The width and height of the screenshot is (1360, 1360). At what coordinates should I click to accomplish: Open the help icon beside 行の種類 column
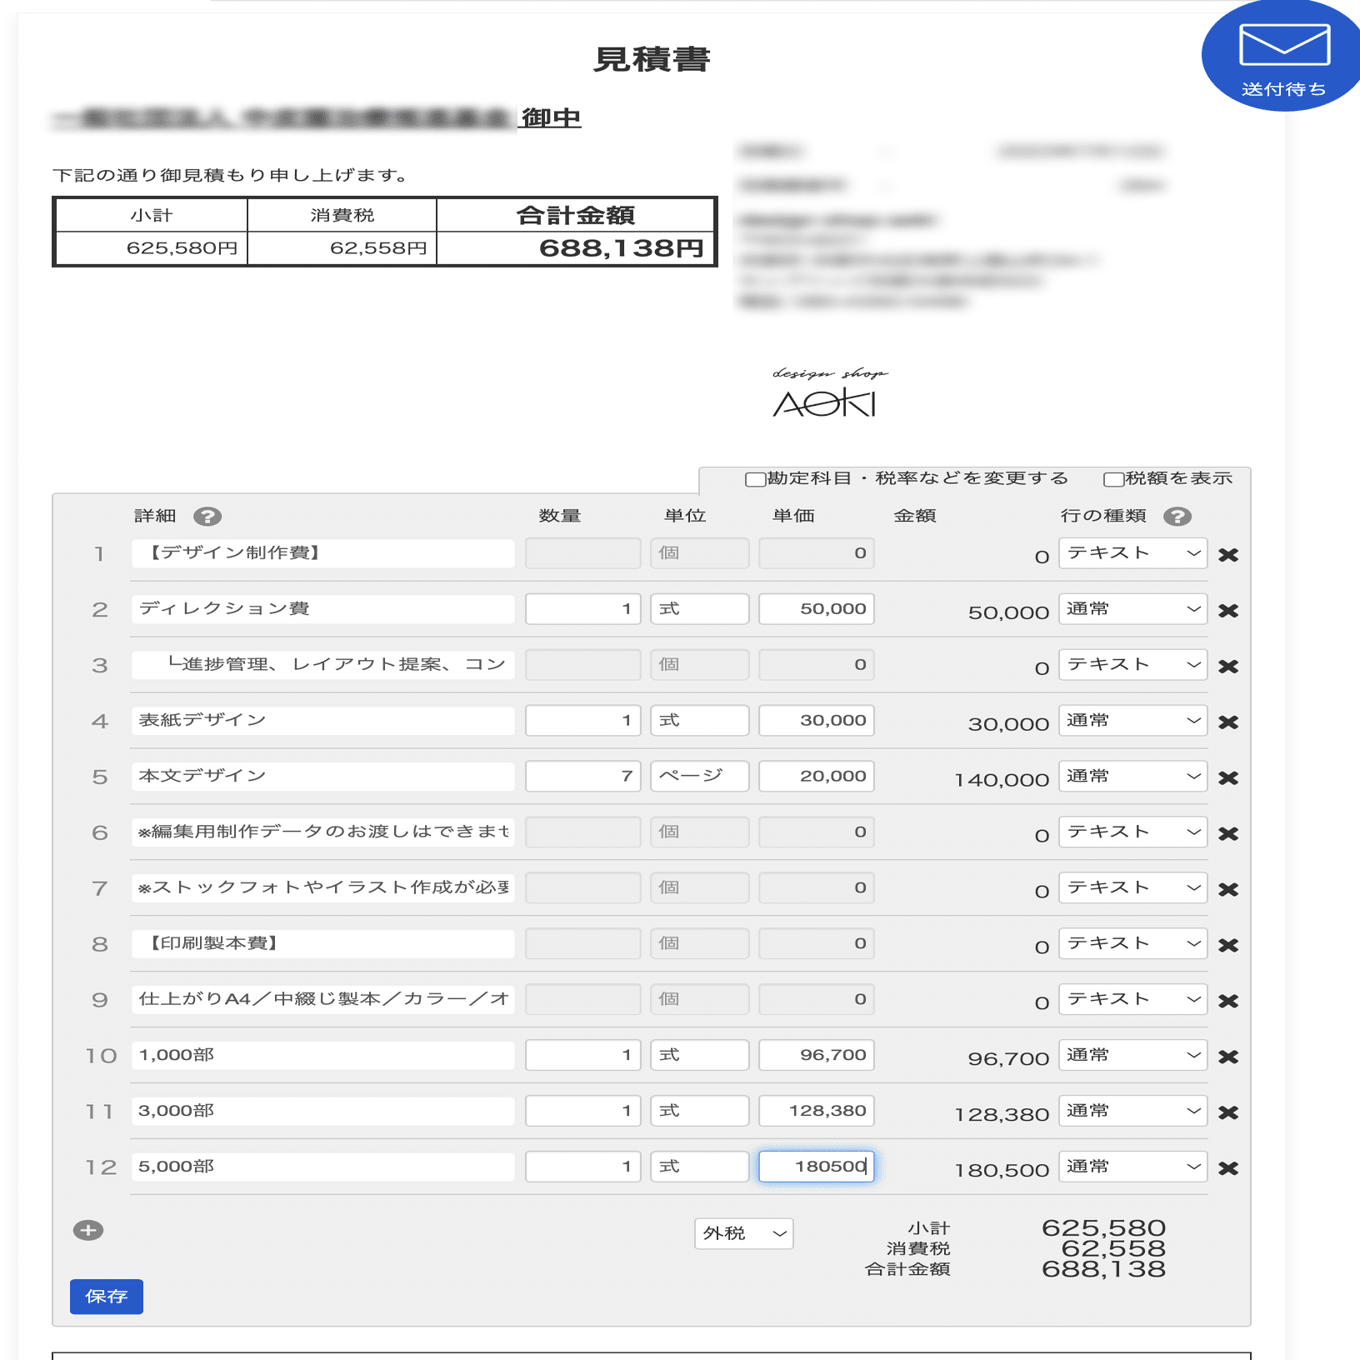tap(1177, 516)
